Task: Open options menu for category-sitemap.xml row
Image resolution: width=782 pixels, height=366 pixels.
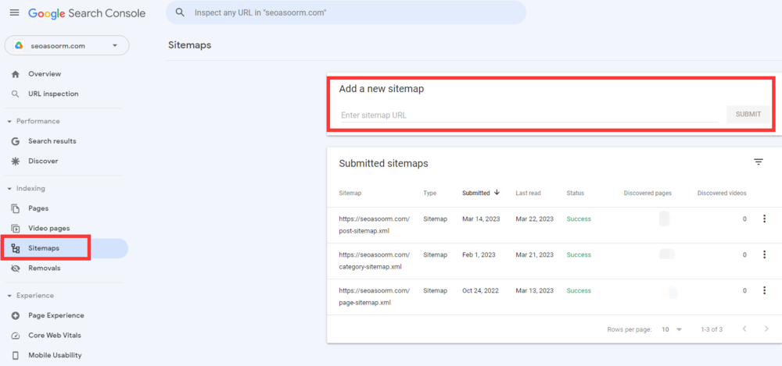Action: (x=764, y=255)
